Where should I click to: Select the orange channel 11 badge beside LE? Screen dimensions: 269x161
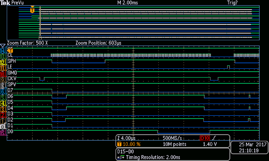point(3,68)
